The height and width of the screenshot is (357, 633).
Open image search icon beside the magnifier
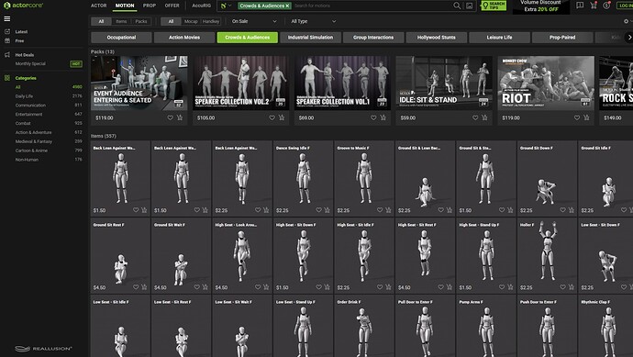[x=469, y=6]
